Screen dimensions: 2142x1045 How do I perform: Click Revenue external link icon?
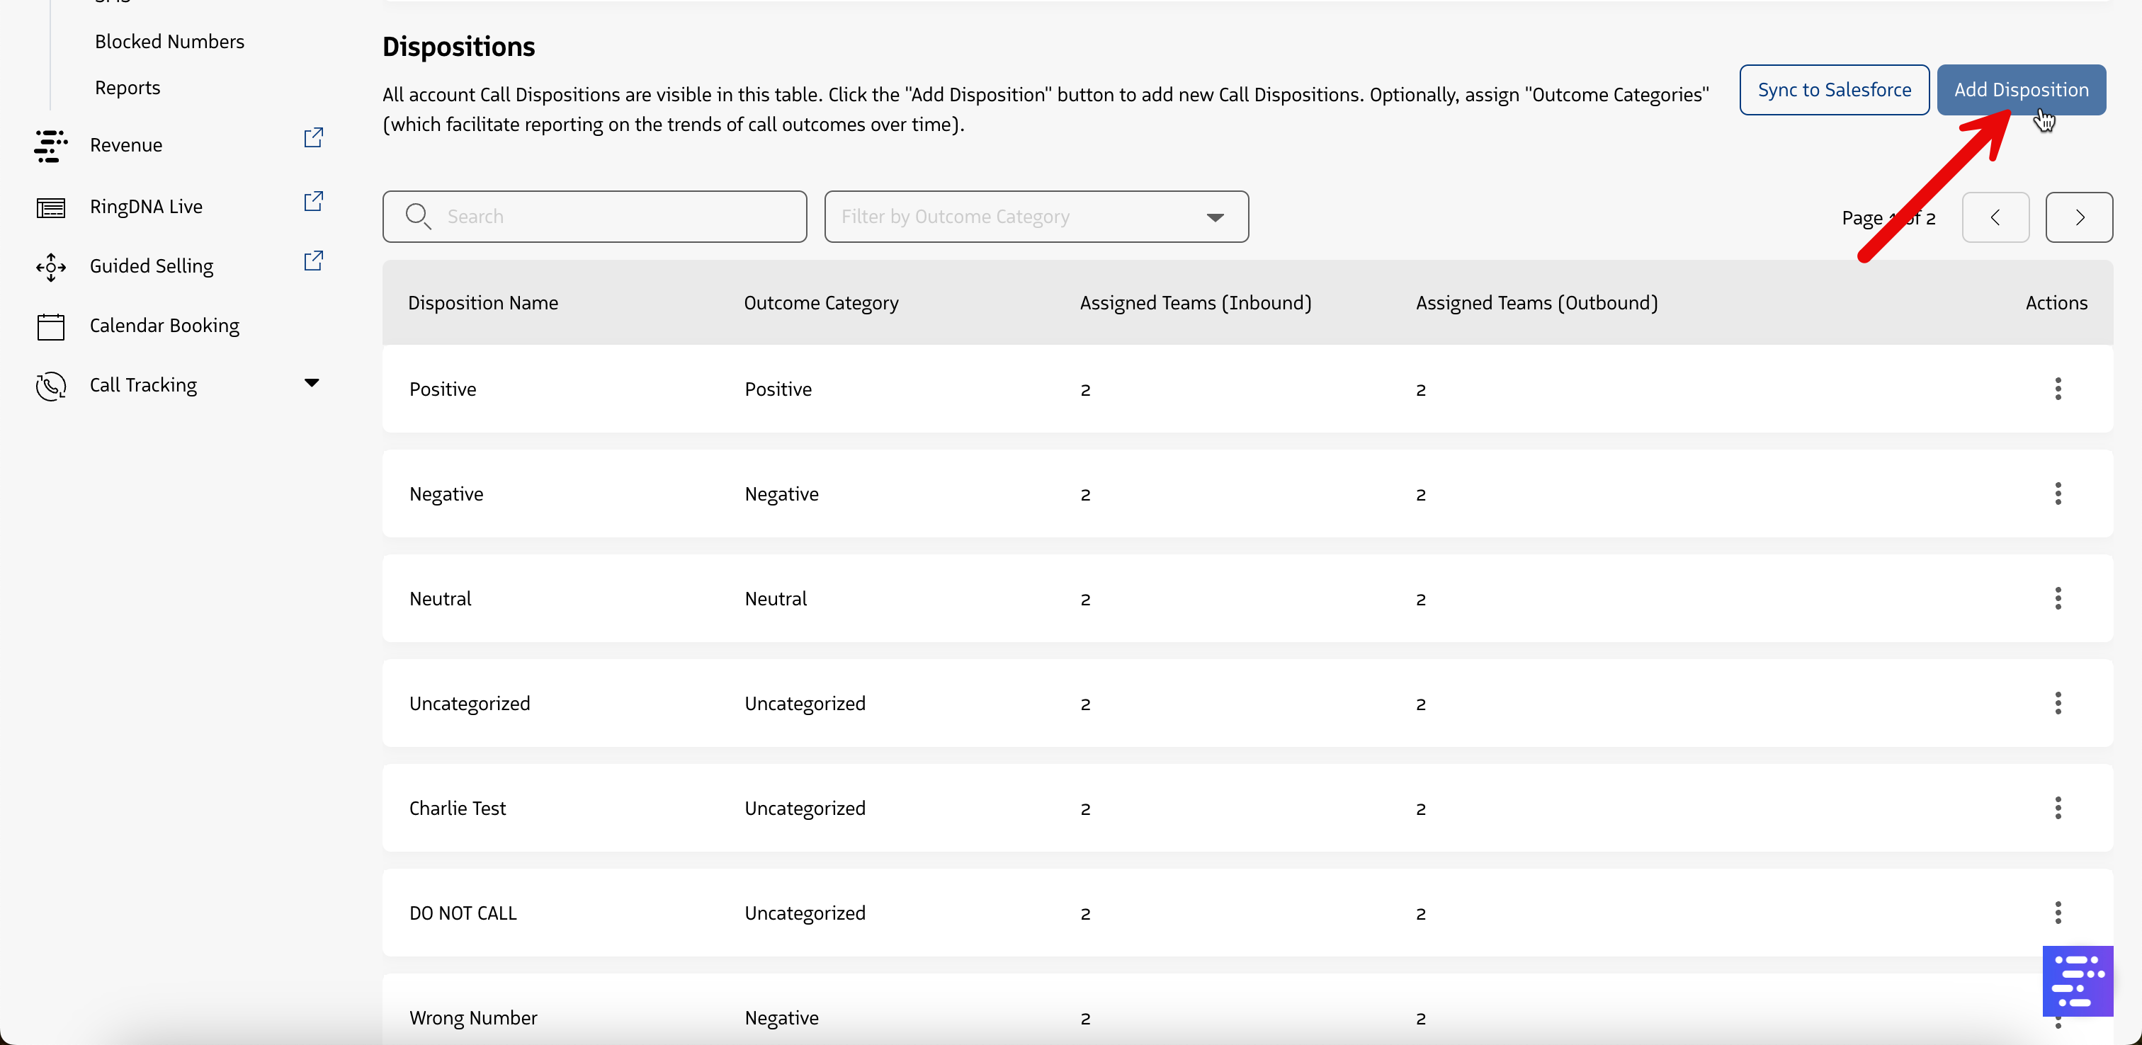click(x=312, y=138)
